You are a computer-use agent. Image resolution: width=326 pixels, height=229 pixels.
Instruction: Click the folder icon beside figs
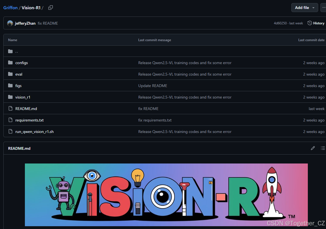tap(10, 86)
